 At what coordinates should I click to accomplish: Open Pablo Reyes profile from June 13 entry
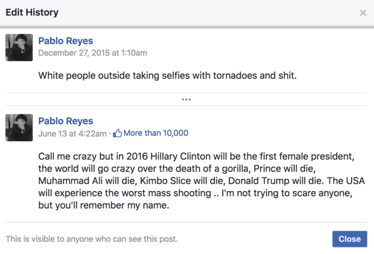[x=65, y=121]
